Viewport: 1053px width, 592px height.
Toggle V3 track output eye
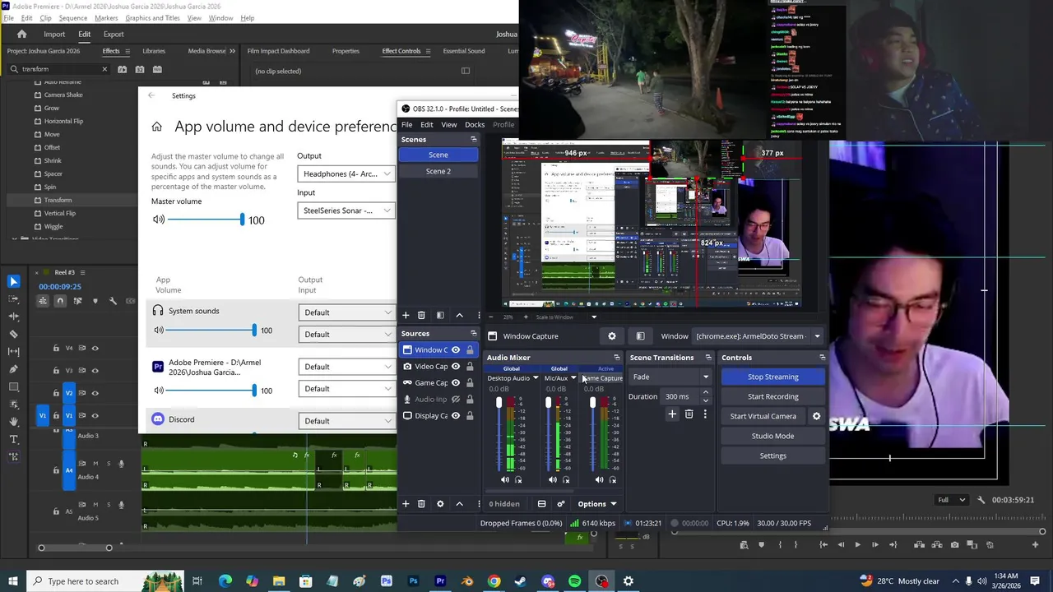(95, 370)
